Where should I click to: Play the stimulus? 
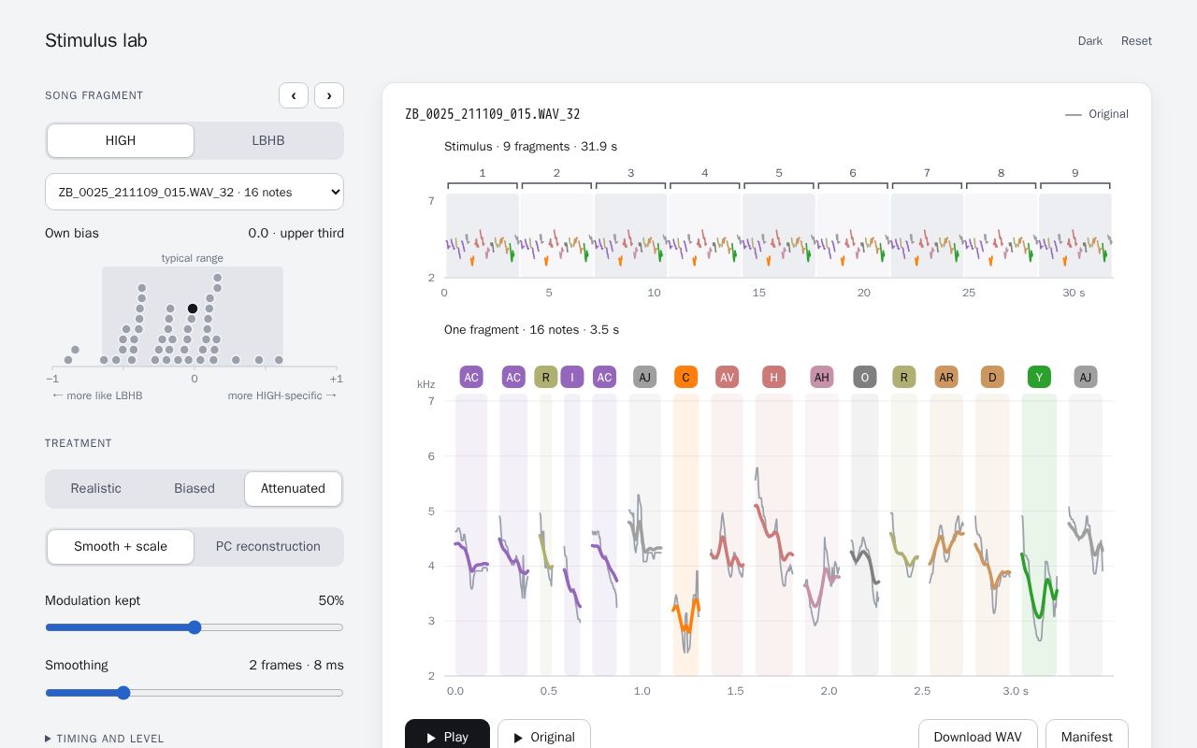(447, 737)
